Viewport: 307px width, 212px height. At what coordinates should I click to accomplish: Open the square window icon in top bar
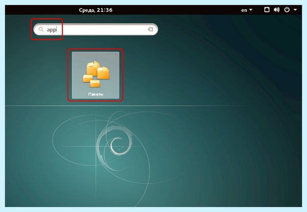pyautogui.click(x=267, y=10)
